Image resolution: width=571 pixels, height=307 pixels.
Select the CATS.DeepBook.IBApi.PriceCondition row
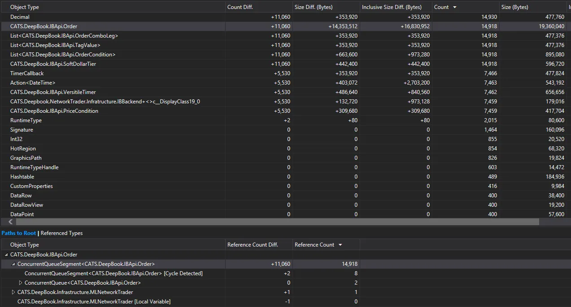[x=285, y=111]
